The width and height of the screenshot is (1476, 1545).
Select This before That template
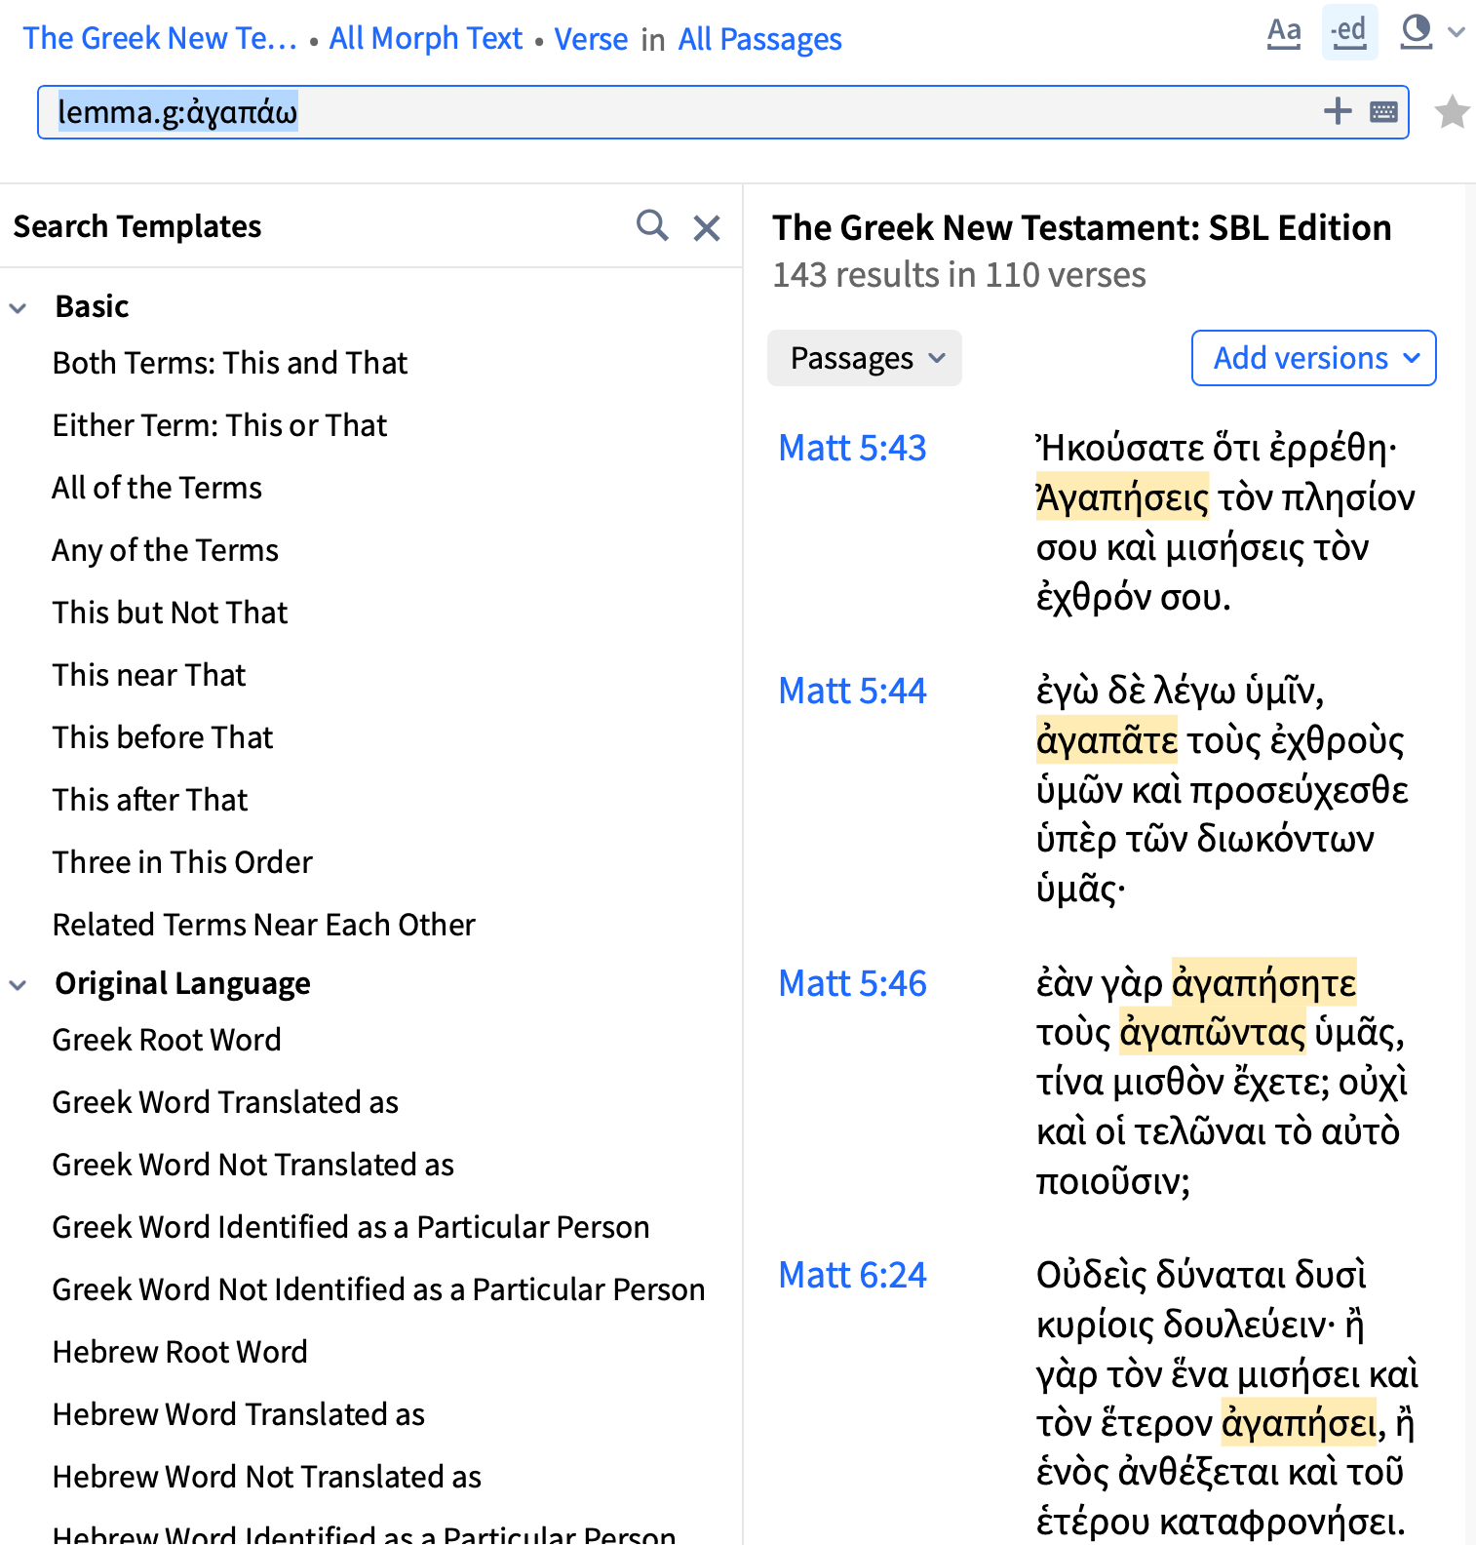tap(163, 737)
